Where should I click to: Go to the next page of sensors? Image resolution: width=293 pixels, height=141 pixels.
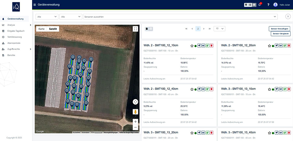204,29
